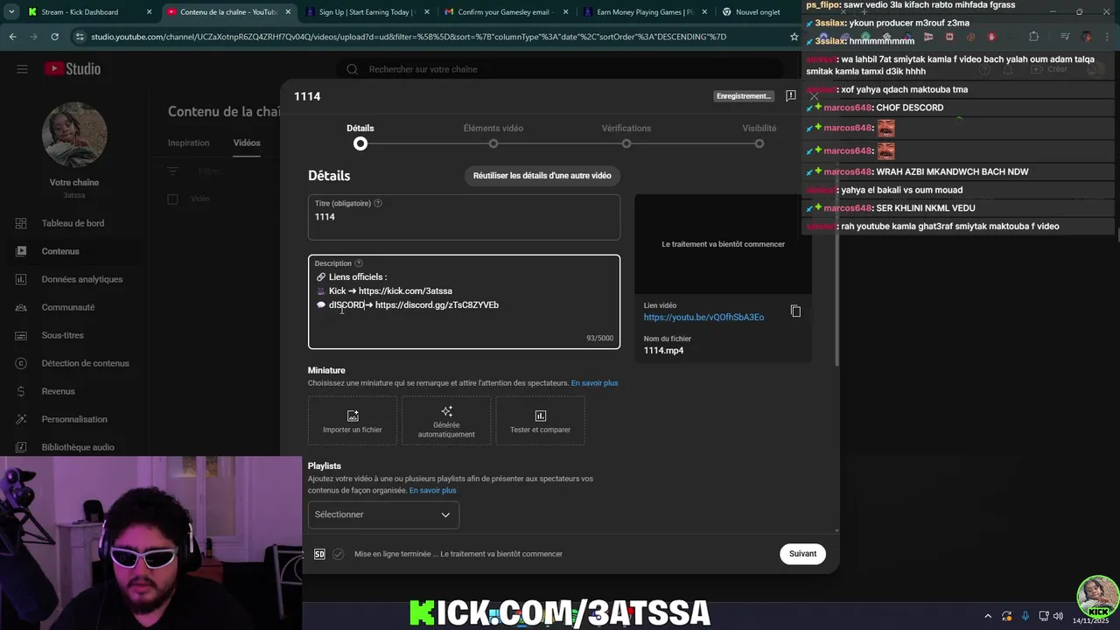The width and height of the screenshot is (1120, 630).
Task: Open Communauté section in sidebar
Action: [67, 307]
